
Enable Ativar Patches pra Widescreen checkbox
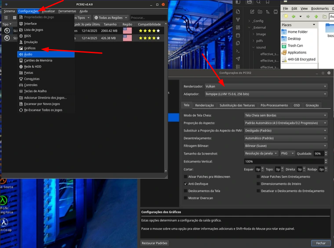pyautogui.click(x=186, y=177)
